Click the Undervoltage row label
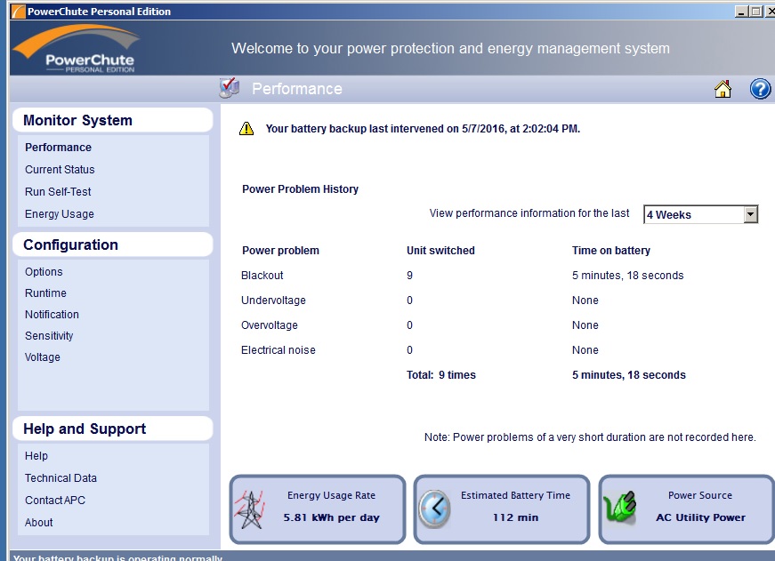This screenshot has height=561, width=775. pos(273,301)
